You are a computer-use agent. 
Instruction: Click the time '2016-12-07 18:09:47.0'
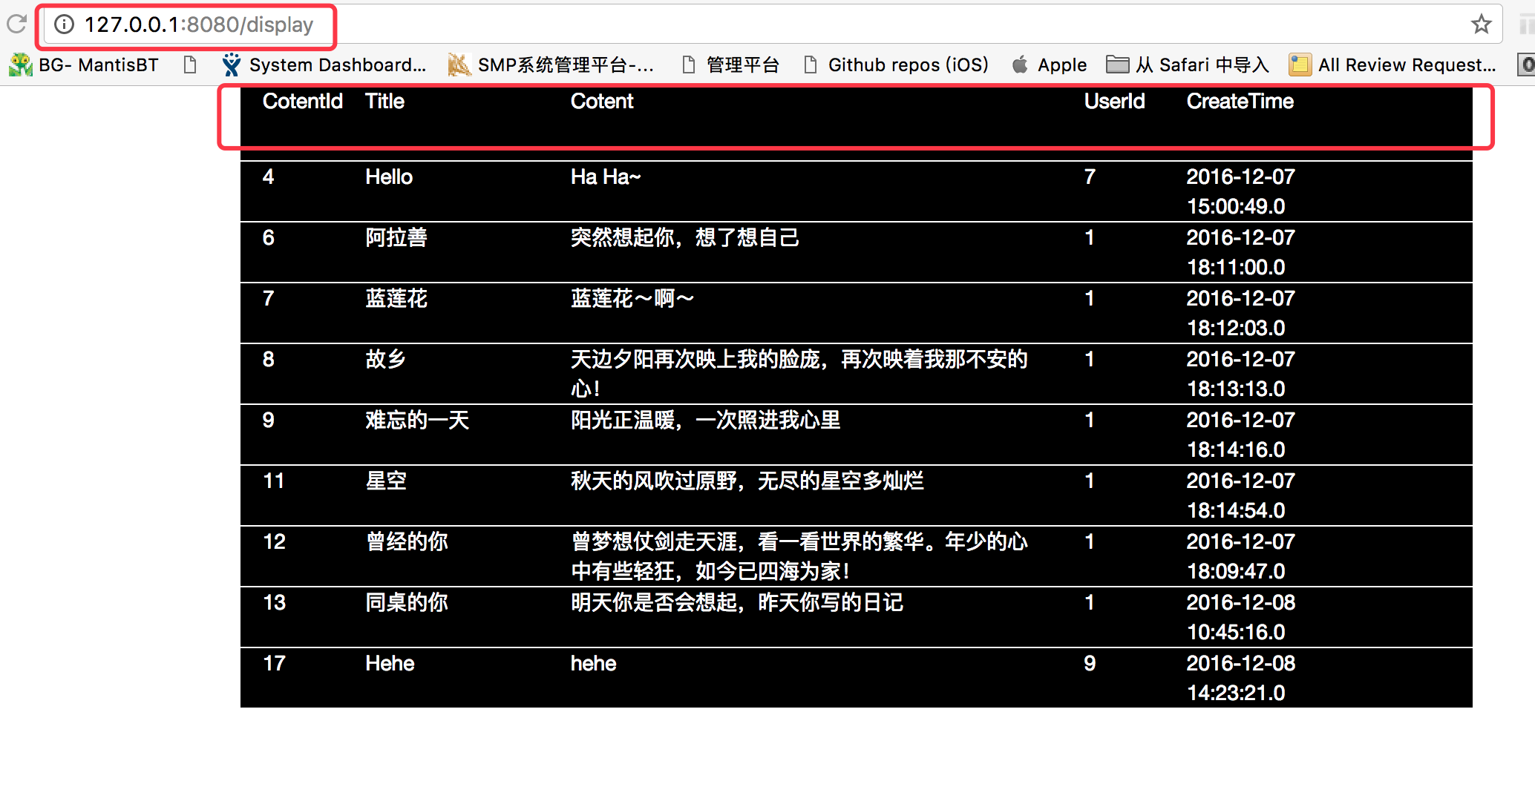[x=1240, y=556]
